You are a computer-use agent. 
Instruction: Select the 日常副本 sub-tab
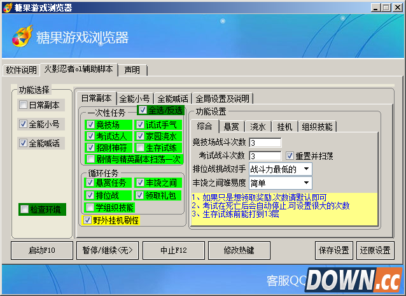click(x=97, y=99)
